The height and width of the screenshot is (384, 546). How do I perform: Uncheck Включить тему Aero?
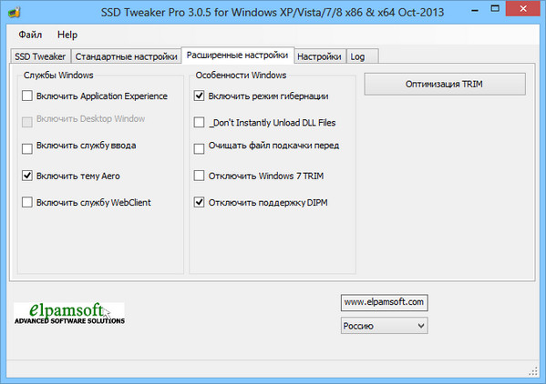pyautogui.click(x=27, y=176)
